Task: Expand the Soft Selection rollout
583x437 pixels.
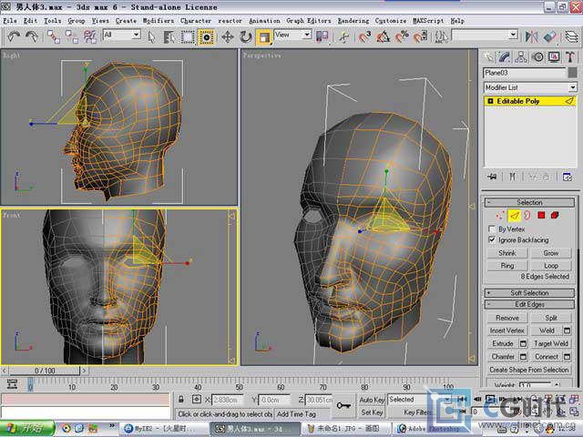Action: coord(529,293)
